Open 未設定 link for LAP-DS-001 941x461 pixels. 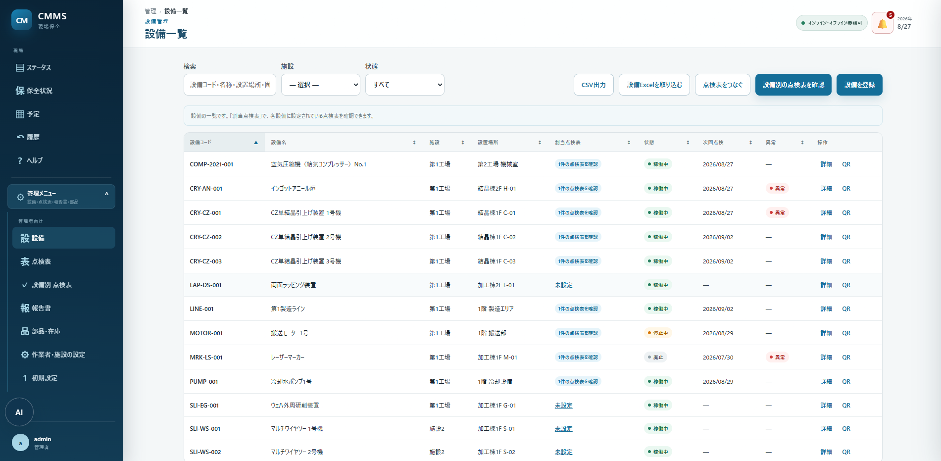coord(563,285)
